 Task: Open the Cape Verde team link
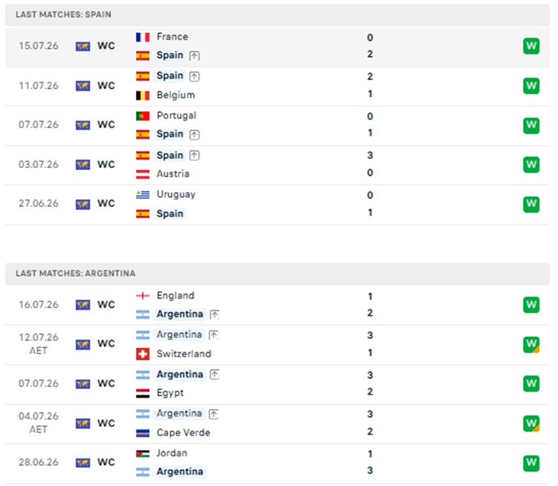click(x=183, y=433)
